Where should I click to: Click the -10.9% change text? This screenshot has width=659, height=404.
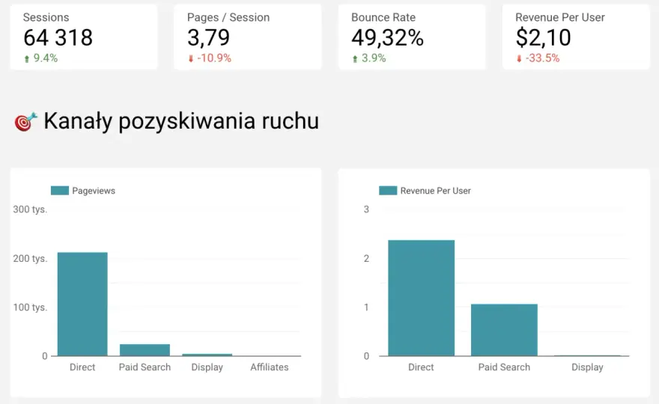[x=214, y=58]
